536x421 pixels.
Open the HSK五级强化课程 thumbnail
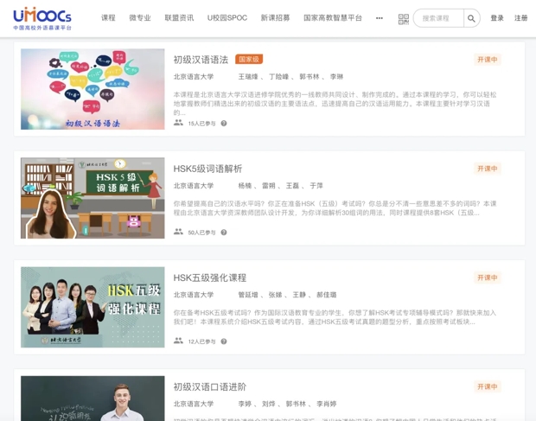pyautogui.click(x=93, y=307)
